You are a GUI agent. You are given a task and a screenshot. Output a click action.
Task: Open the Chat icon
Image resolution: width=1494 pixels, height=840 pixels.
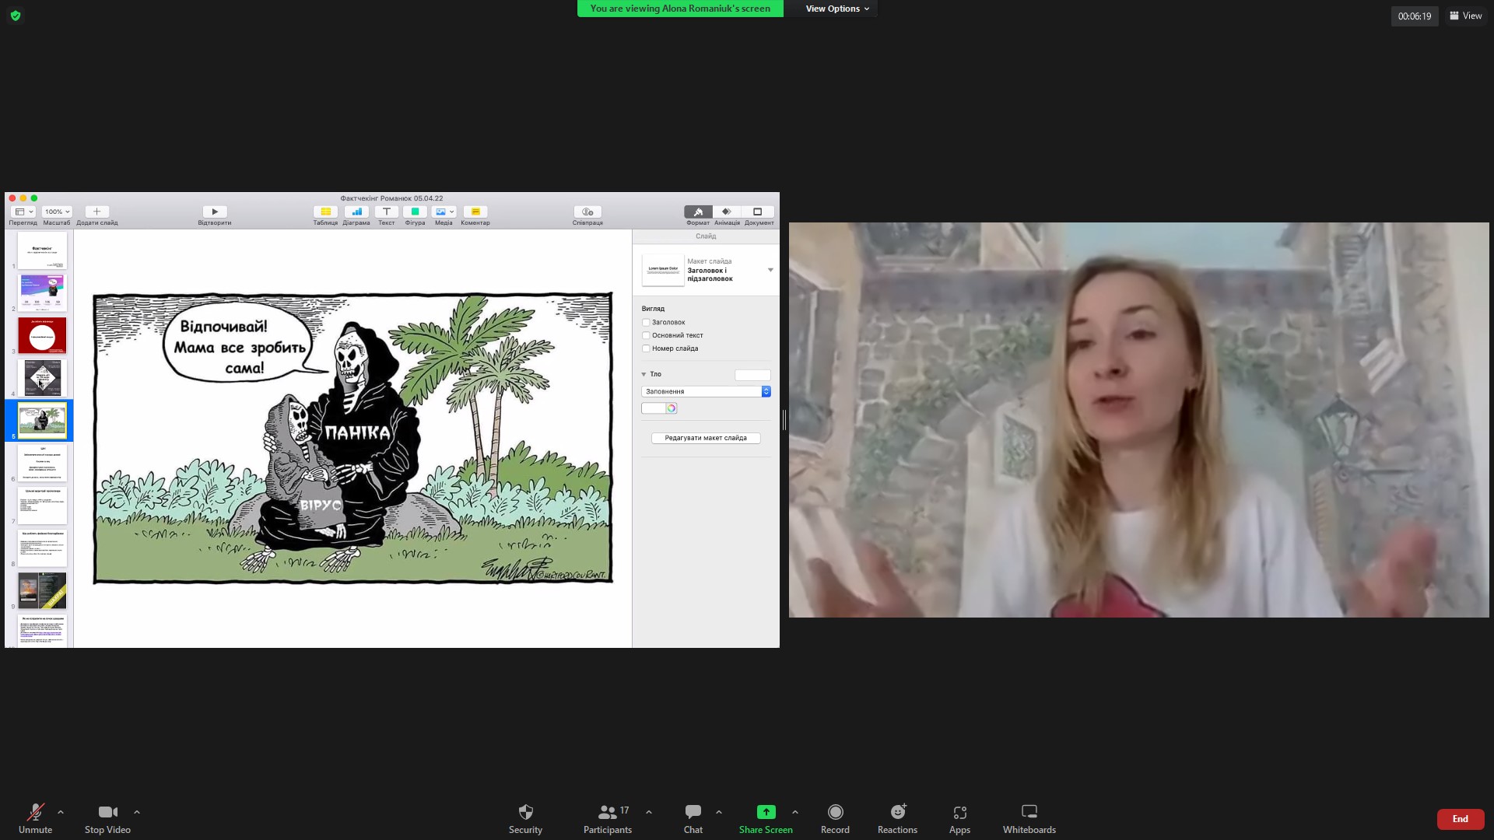click(693, 812)
